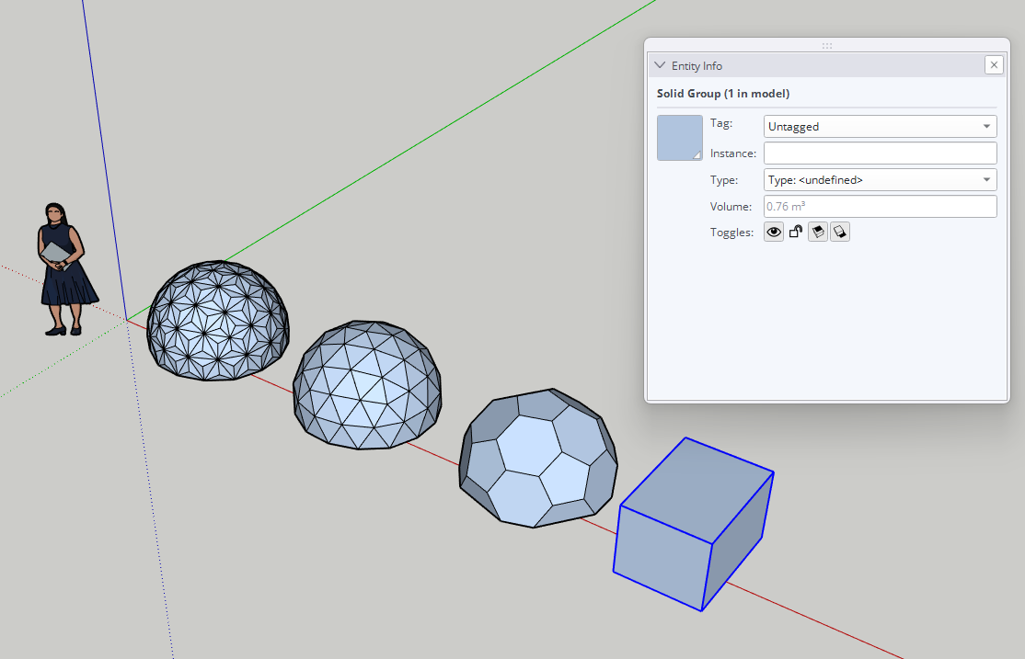Collapse the Entity Info panel chevron
This screenshot has width=1025, height=659.
pyautogui.click(x=661, y=65)
